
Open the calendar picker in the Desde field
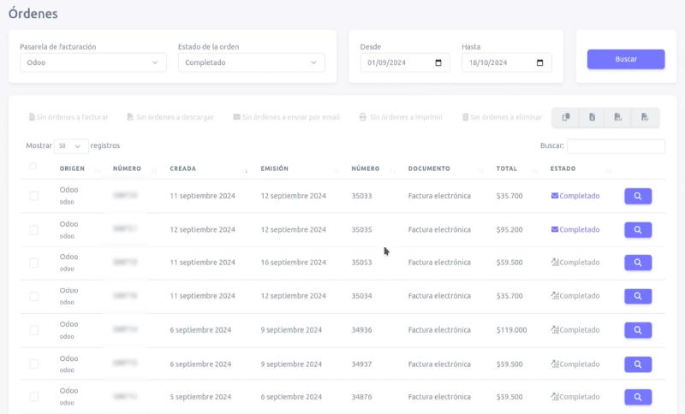[x=438, y=62]
